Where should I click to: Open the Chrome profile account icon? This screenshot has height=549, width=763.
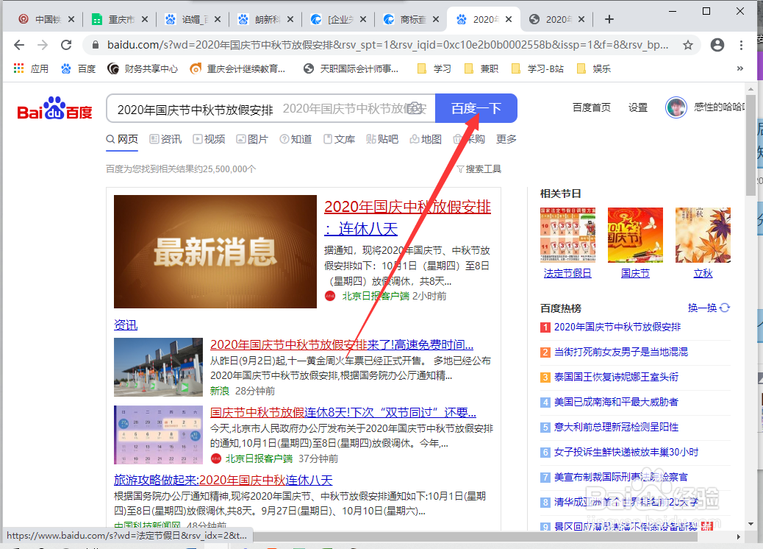(x=717, y=46)
